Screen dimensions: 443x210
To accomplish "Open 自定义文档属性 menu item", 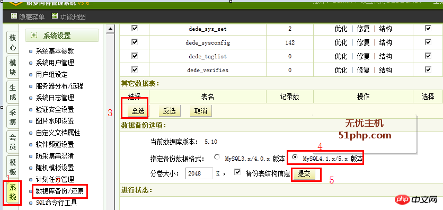I will [58, 133].
